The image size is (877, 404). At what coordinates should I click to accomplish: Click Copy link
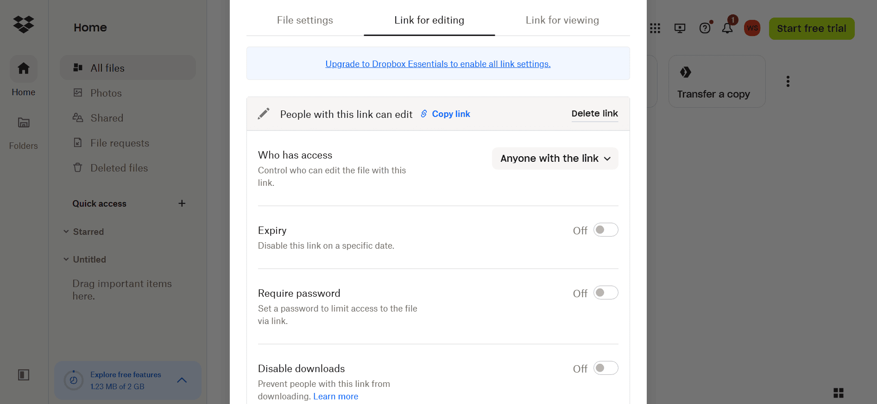pyautogui.click(x=446, y=114)
